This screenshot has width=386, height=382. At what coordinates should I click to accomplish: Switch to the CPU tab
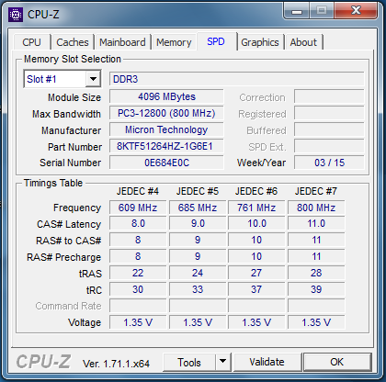[31, 42]
